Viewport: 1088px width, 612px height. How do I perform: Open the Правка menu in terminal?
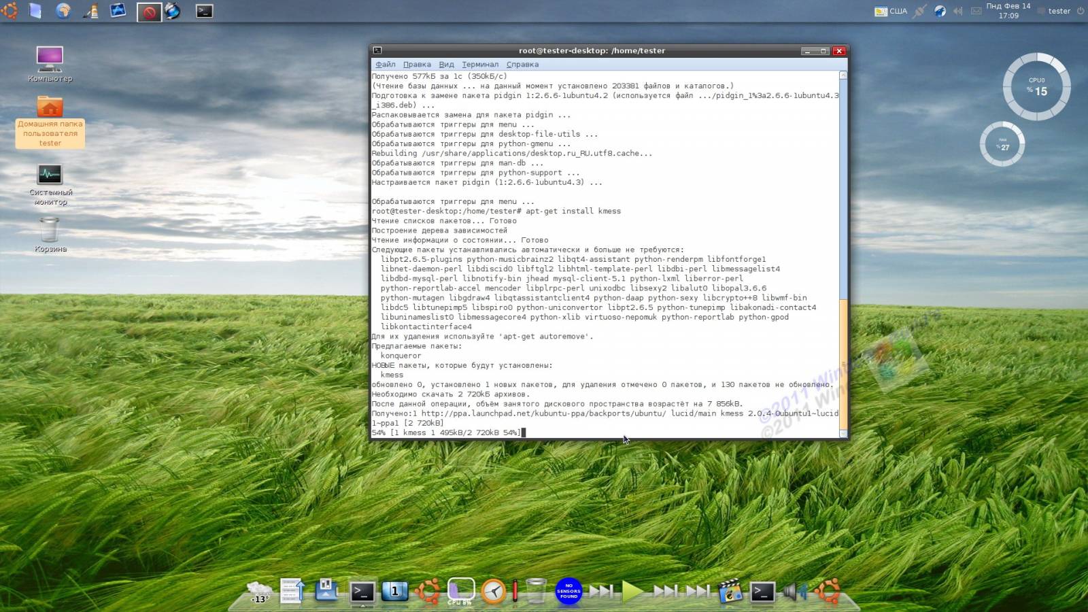(417, 65)
